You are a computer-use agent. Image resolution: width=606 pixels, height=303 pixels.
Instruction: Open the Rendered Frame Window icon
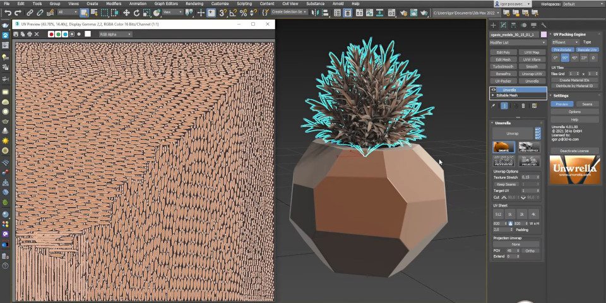(414, 13)
